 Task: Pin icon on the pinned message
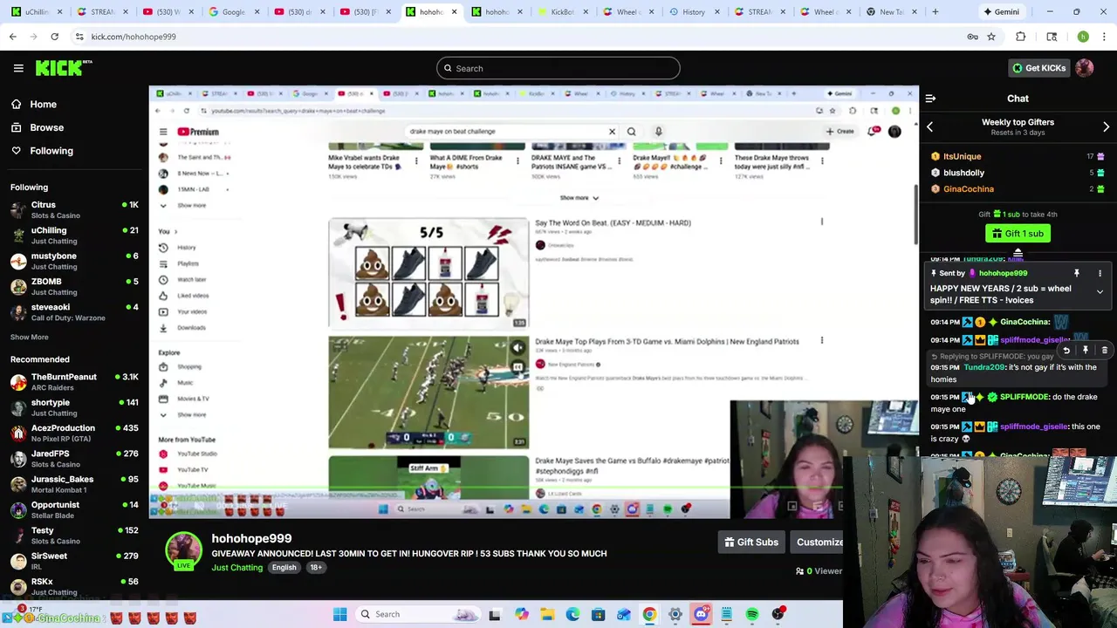[1076, 273]
